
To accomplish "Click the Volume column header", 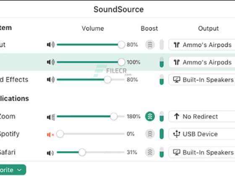I will 93,28.
